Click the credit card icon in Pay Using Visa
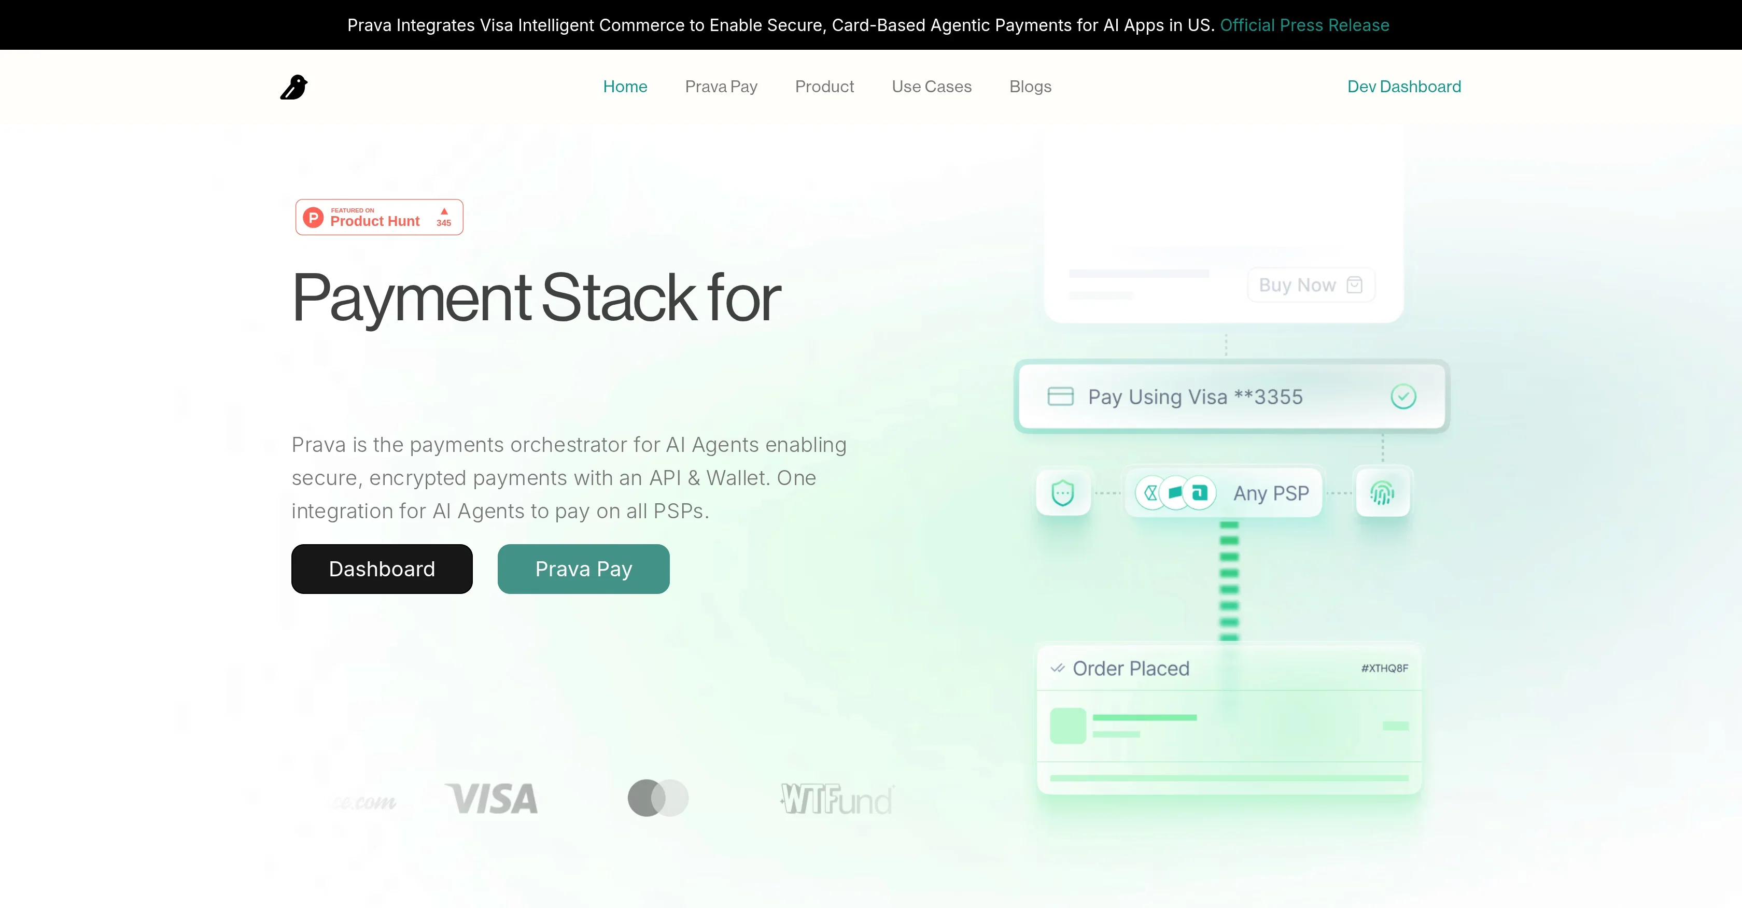1742x908 pixels. 1060,396
